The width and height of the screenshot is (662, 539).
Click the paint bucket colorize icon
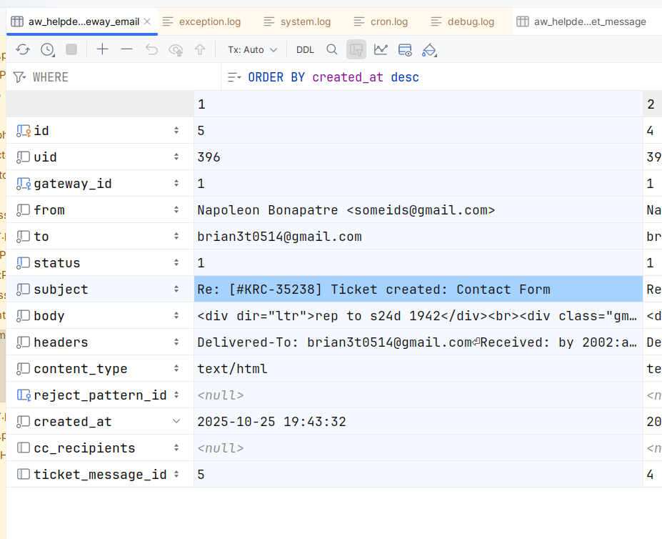428,49
